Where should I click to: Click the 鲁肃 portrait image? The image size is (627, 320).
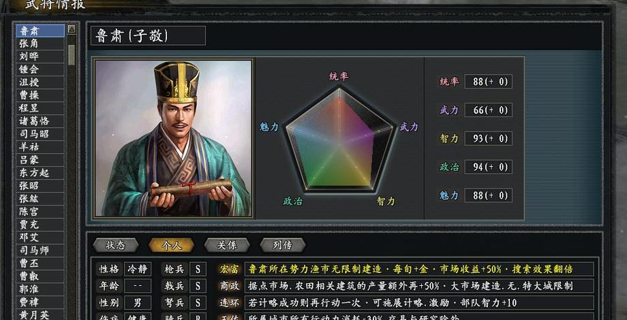pos(173,138)
